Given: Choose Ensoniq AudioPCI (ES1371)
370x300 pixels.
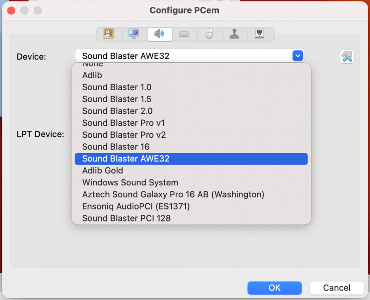Looking at the screenshot, I should pyautogui.click(x=136, y=206).
